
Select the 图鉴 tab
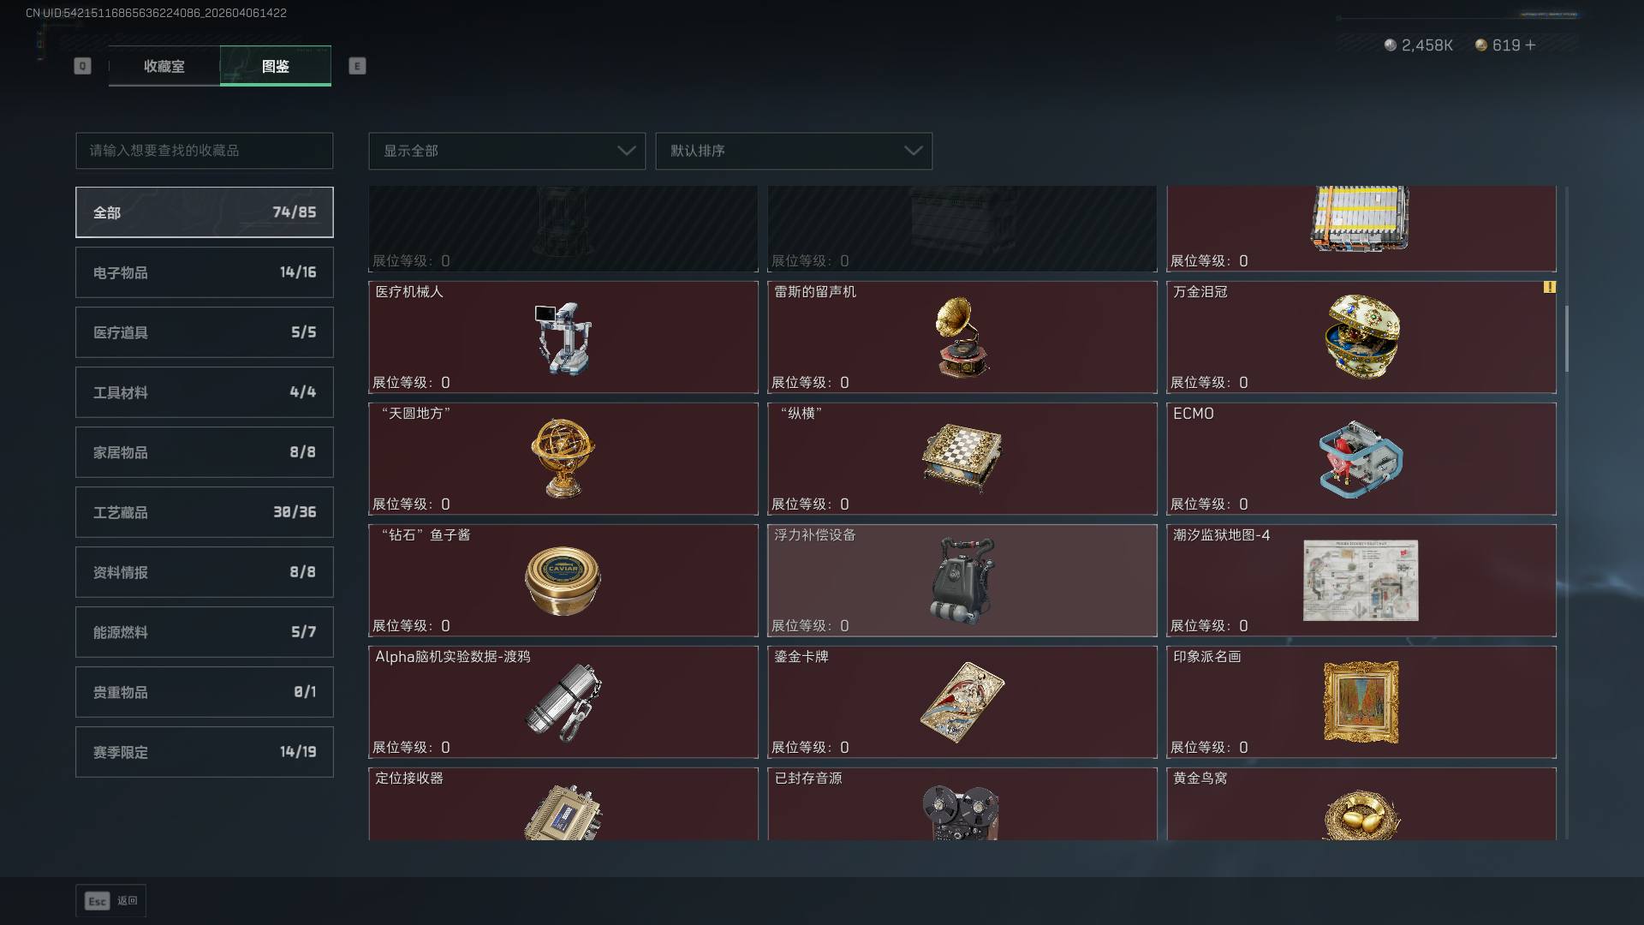click(276, 66)
